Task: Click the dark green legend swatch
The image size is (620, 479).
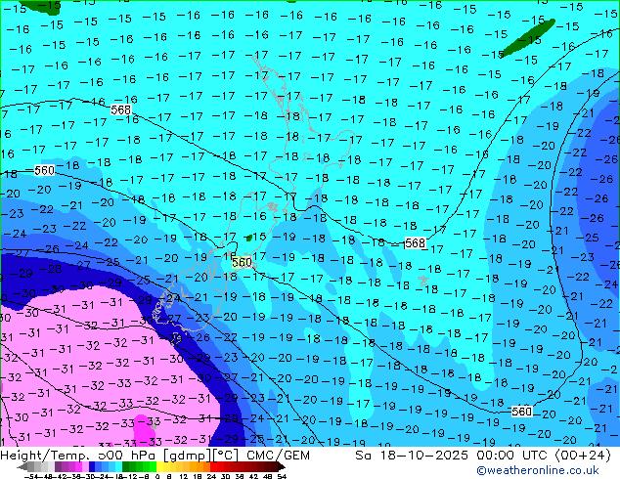Action: point(126,466)
